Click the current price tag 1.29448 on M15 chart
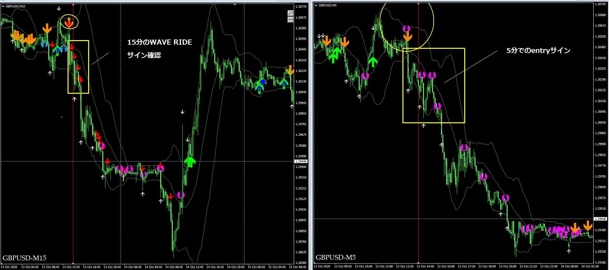 coord(301,161)
